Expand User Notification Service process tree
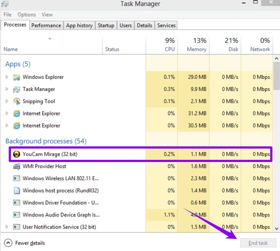The width and height of the screenshot is (280, 251). (x=7, y=227)
